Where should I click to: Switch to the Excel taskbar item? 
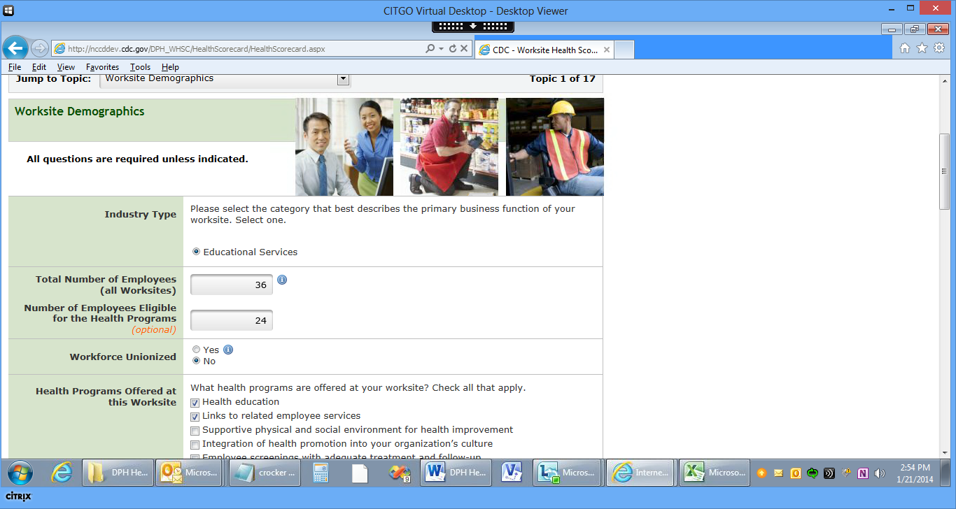715,473
